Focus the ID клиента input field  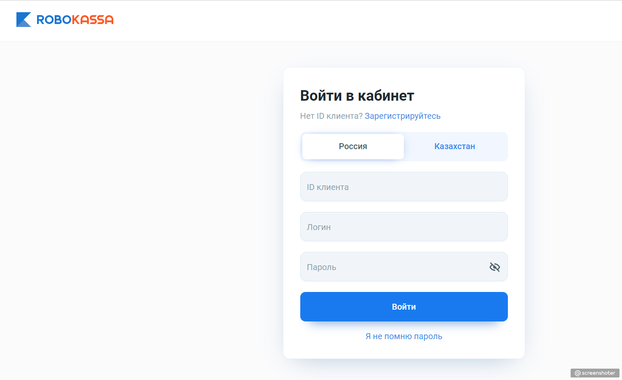point(404,187)
